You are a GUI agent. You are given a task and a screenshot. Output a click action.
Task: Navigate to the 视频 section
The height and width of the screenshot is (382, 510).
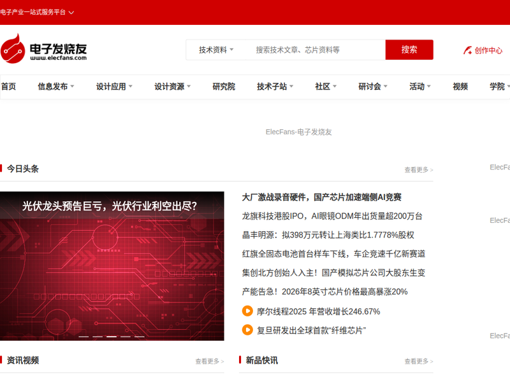(x=460, y=87)
